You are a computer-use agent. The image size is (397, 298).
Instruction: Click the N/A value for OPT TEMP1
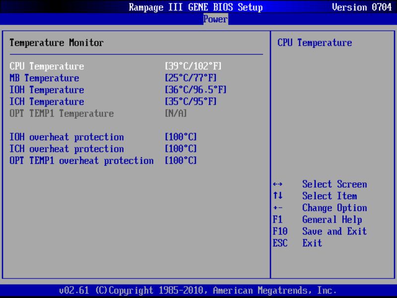point(176,113)
